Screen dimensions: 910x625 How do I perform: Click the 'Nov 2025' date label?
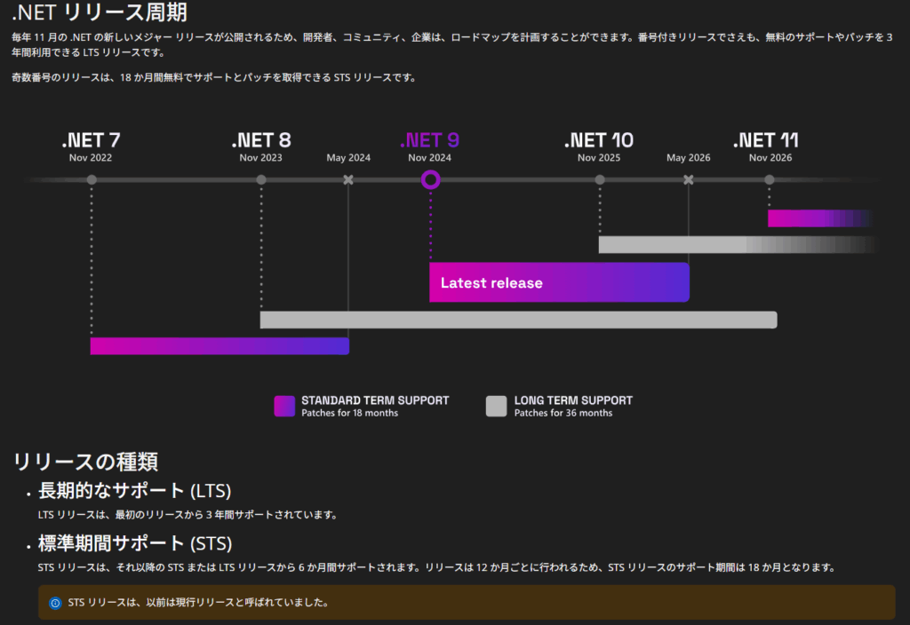pyautogui.click(x=599, y=158)
